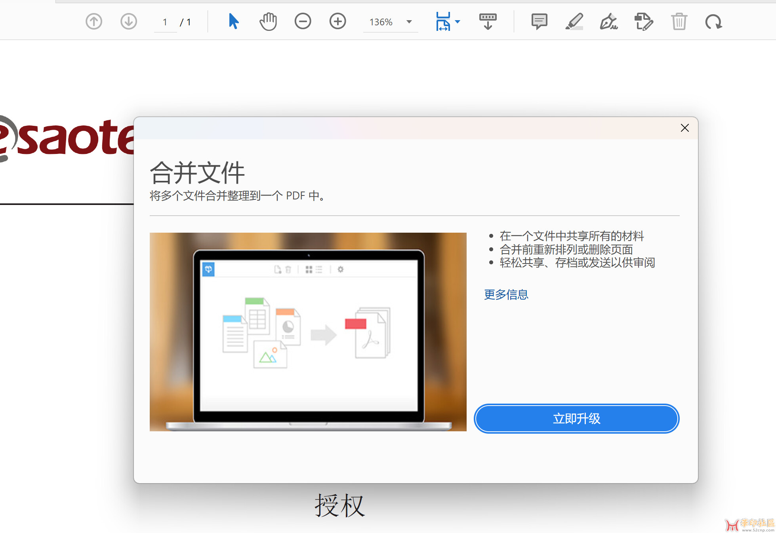The image size is (776, 533).
Task: Expand the 136% zoom level dropdown
Action: pos(409,22)
